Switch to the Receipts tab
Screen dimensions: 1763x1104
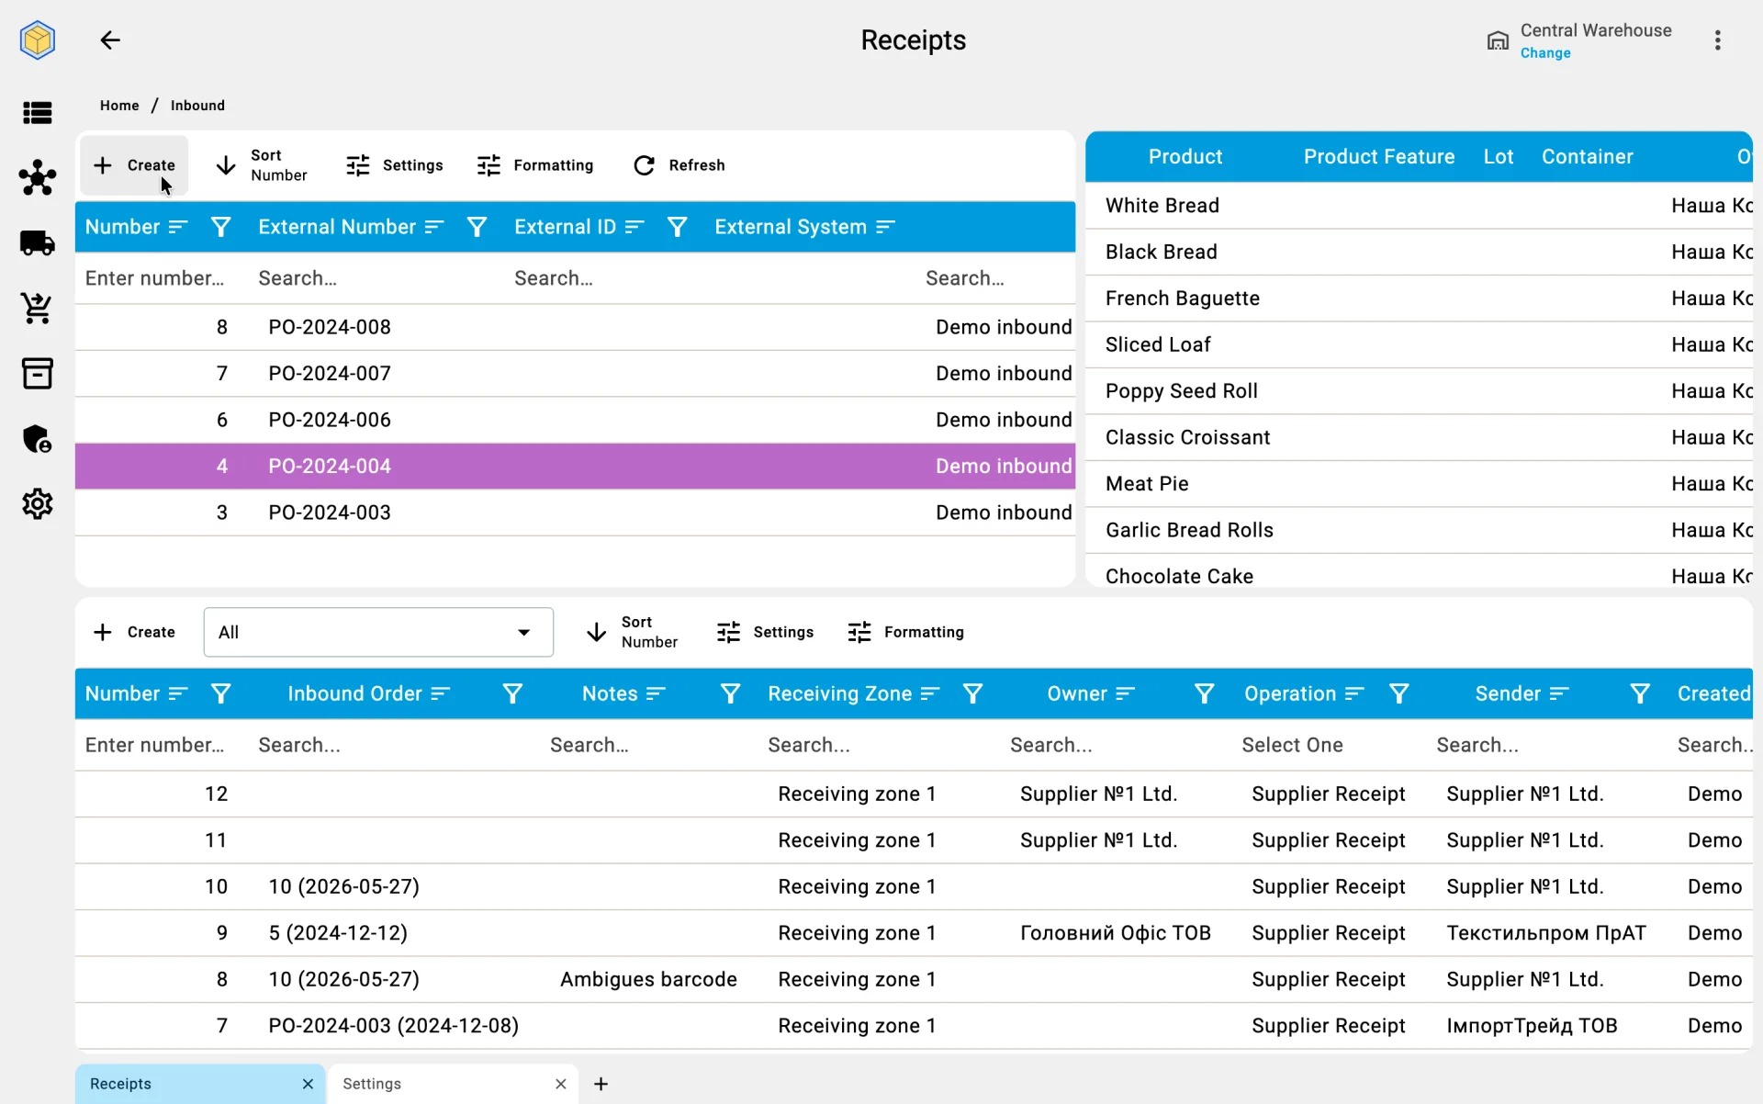pos(199,1084)
